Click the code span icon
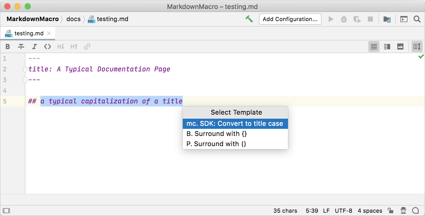Screen dimensions: 425x216 (48, 47)
